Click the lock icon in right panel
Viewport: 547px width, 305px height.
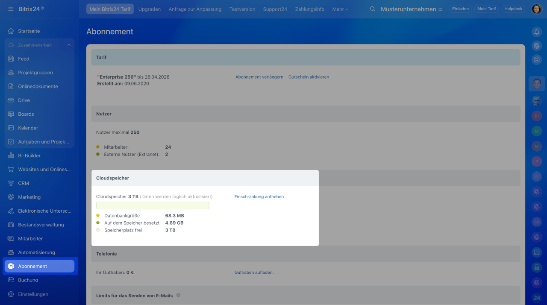coord(537,267)
